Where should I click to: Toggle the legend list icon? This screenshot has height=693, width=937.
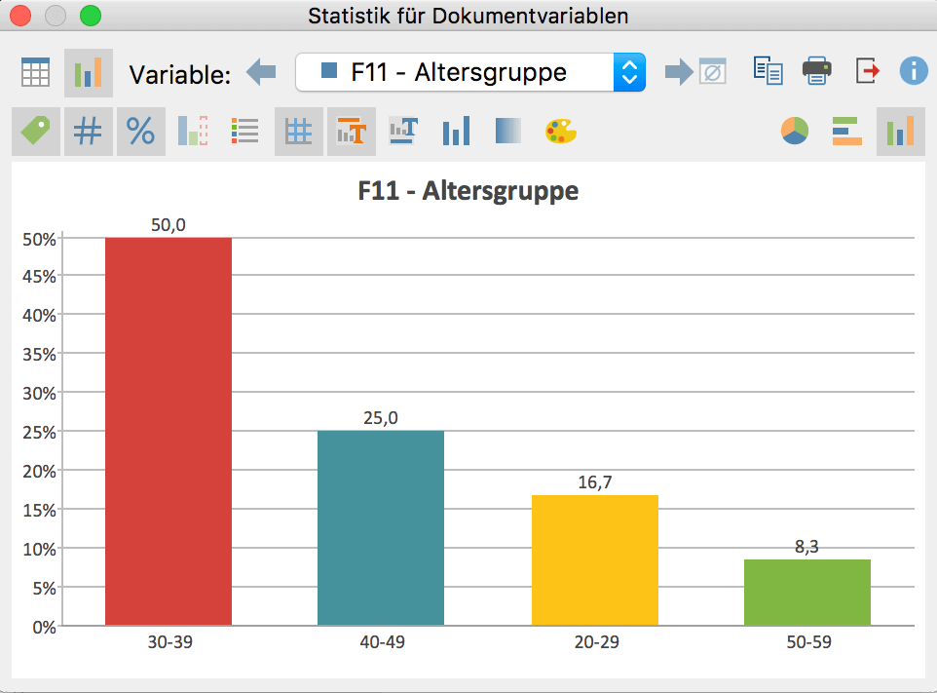[x=245, y=132]
